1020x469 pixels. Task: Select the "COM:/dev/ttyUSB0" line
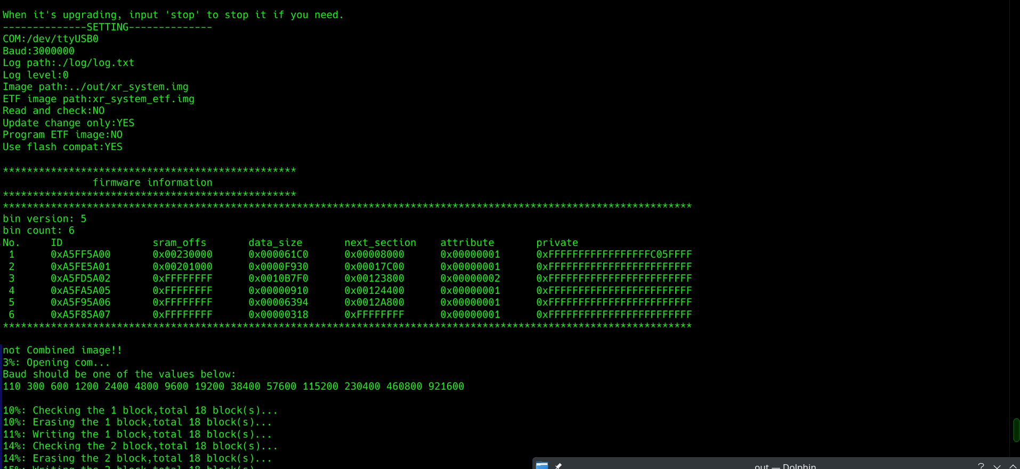coord(51,39)
